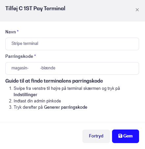Click the list number 1 in the guide

11,89
